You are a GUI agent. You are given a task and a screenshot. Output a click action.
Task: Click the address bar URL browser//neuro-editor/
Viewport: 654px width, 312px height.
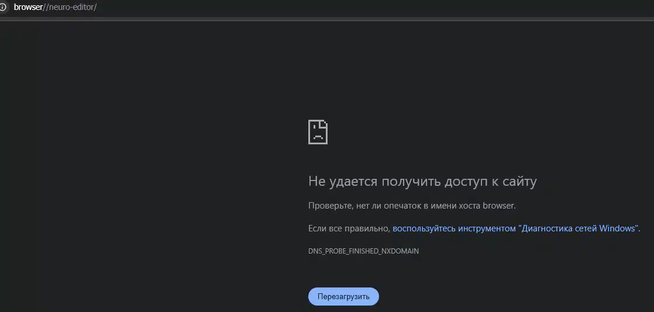click(55, 7)
